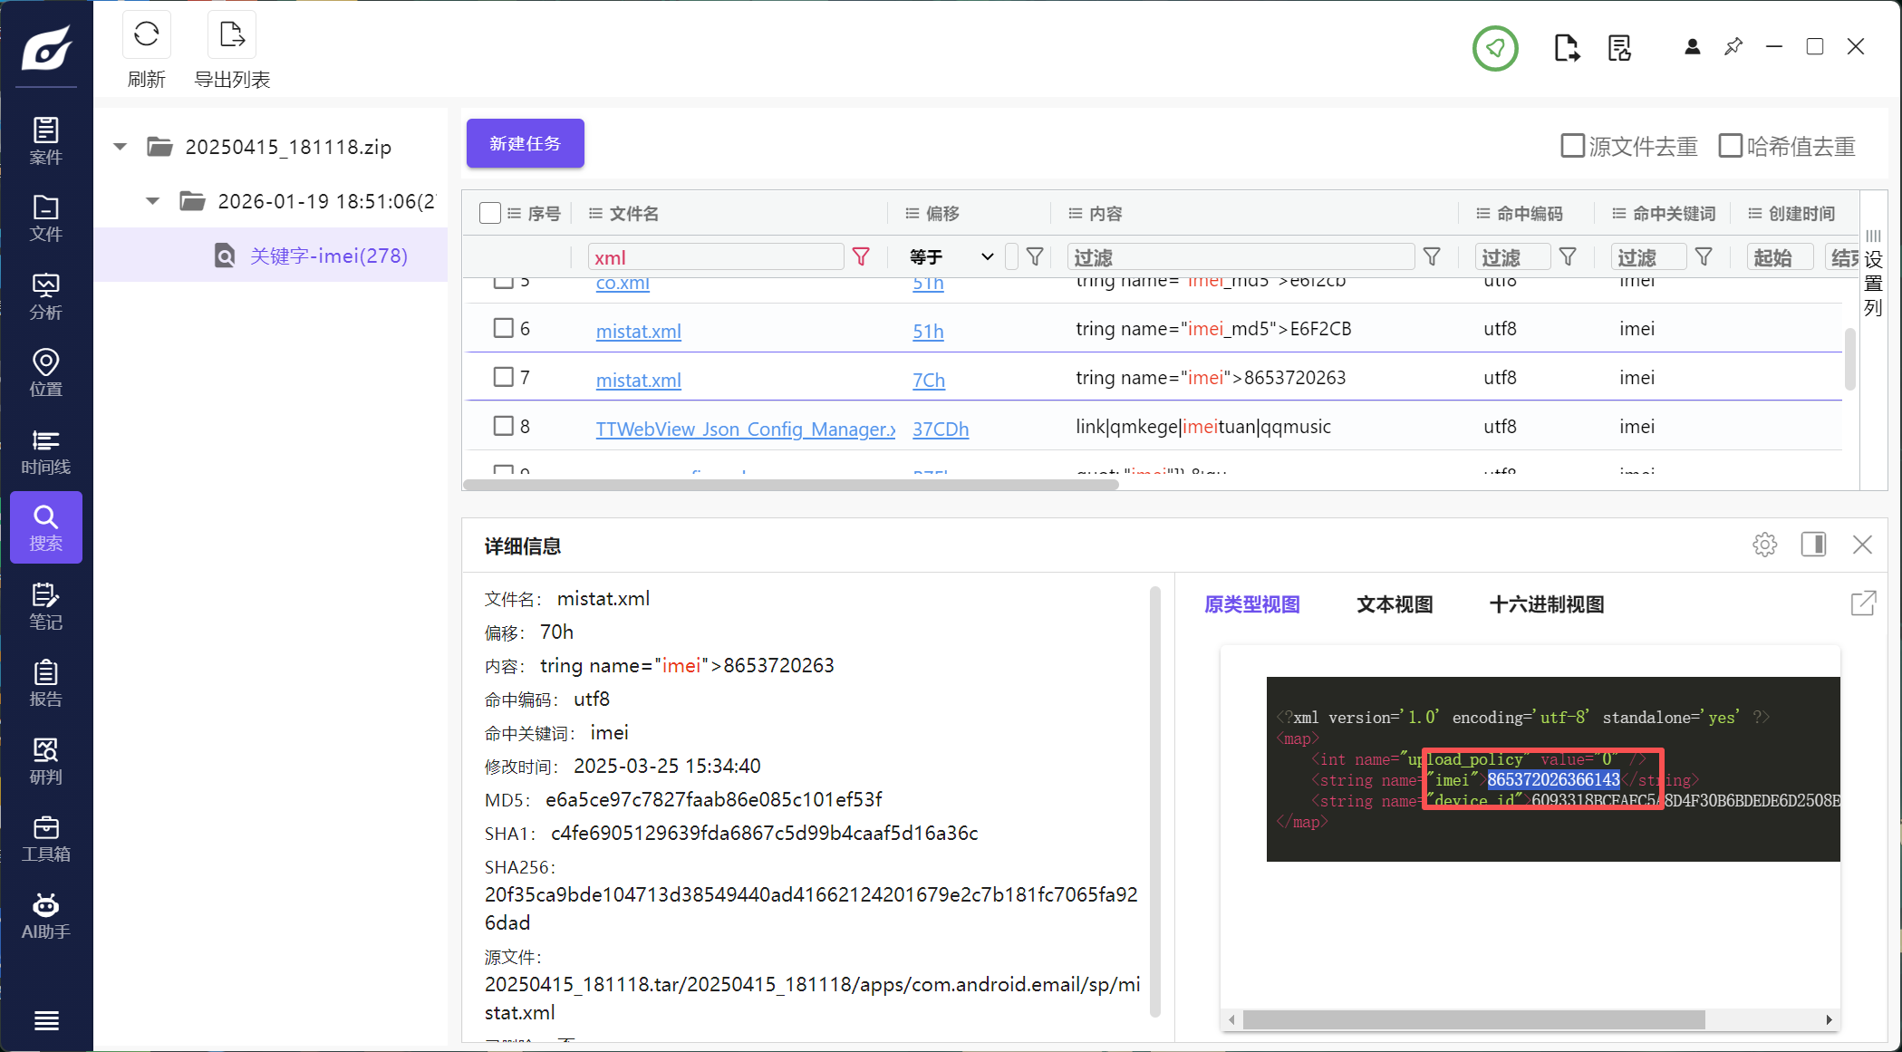Open detail panel settings gear icon
The image size is (1902, 1052).
point(1764,545)
